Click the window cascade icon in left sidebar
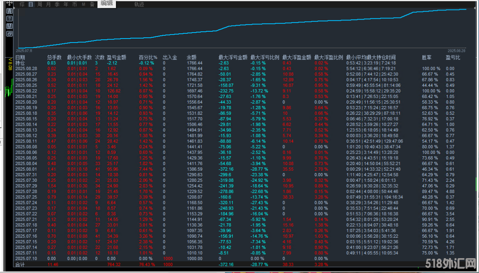Viewport: 479px width, 273px height. [x=9, y=34]
